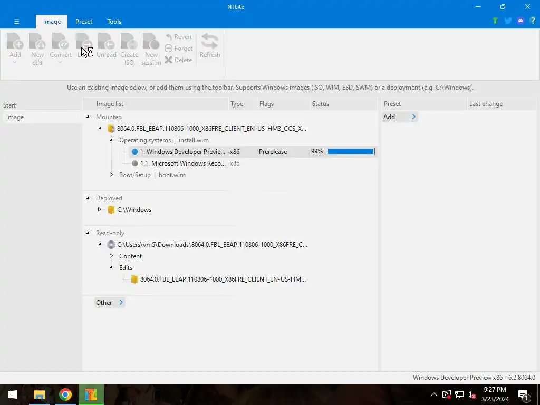Expand the Boot/Setup boot.wim node
The image size is (540, 405).
coord(111,175)
